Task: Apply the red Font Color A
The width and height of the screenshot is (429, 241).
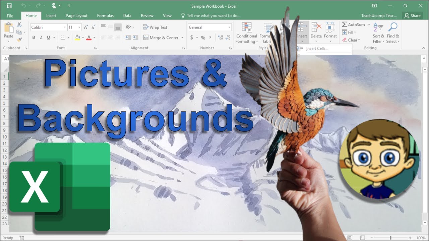Action: pos(89,37)
